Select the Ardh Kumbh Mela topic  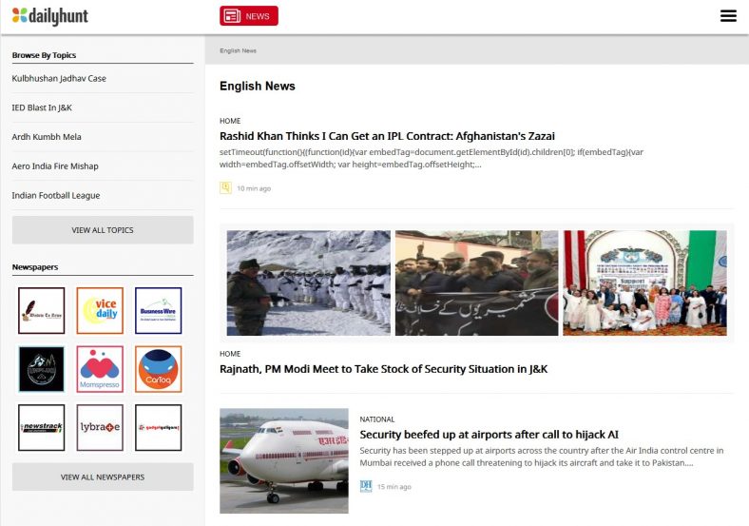47,137
